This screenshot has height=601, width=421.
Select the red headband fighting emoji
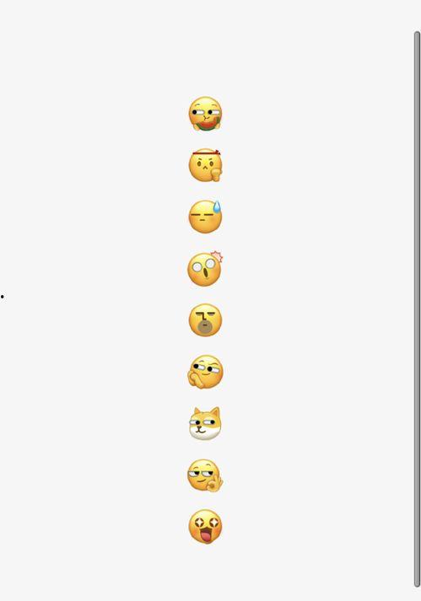coord(205,165)
